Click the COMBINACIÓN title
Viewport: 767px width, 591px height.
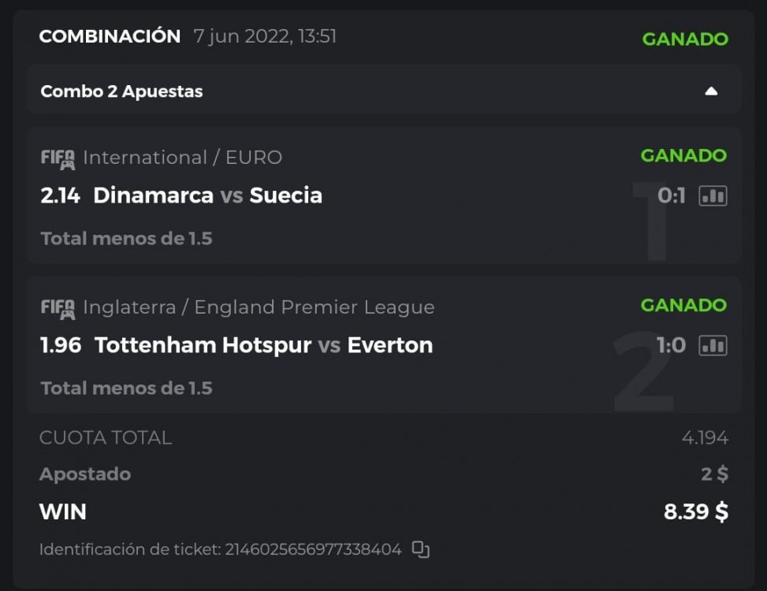110,36
